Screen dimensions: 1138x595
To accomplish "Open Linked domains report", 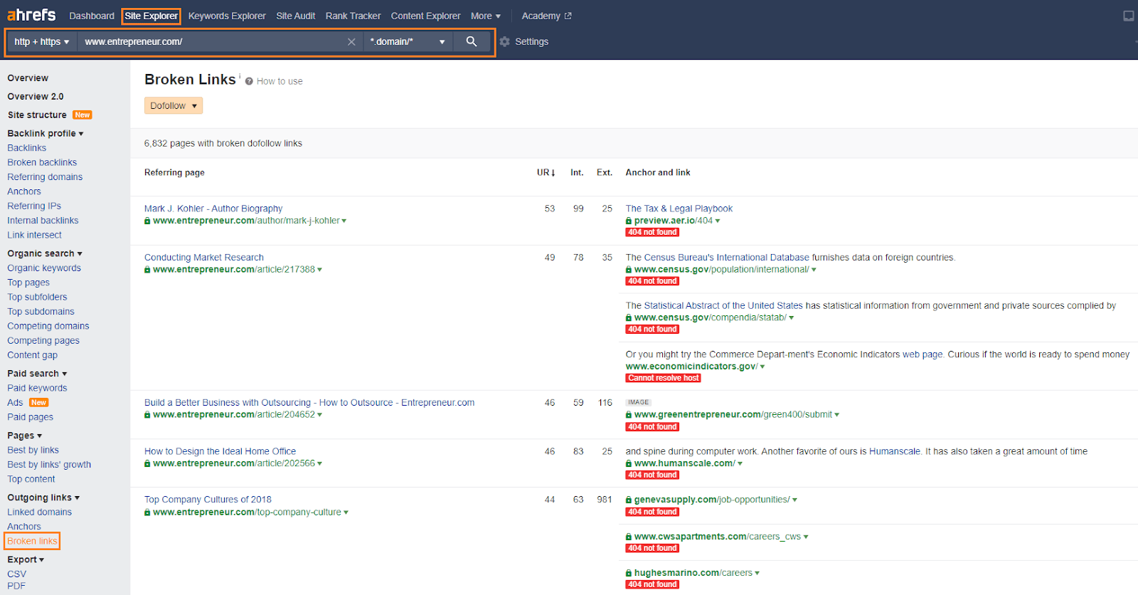I will pyautogui.click(x=39, y=512).
